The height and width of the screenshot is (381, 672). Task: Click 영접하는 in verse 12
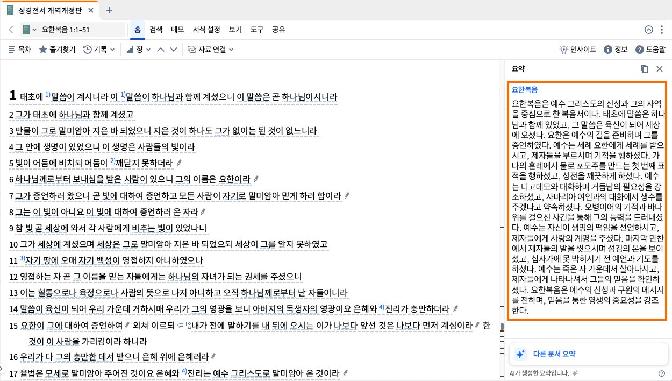pos(37,277)
